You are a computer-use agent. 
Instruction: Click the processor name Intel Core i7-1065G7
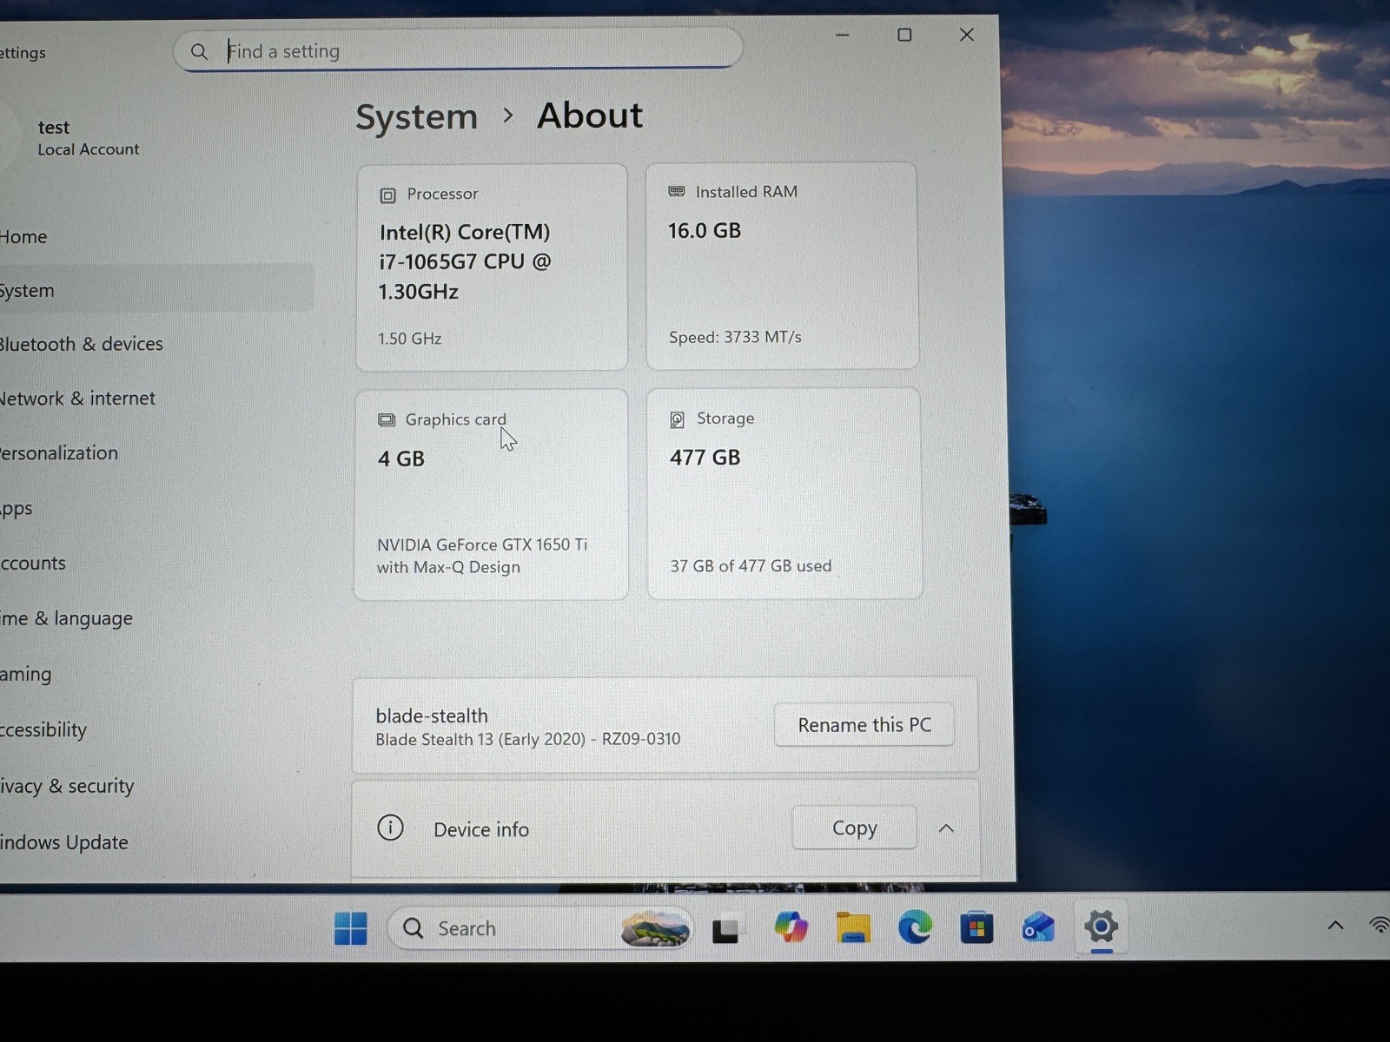pos(465,261)
